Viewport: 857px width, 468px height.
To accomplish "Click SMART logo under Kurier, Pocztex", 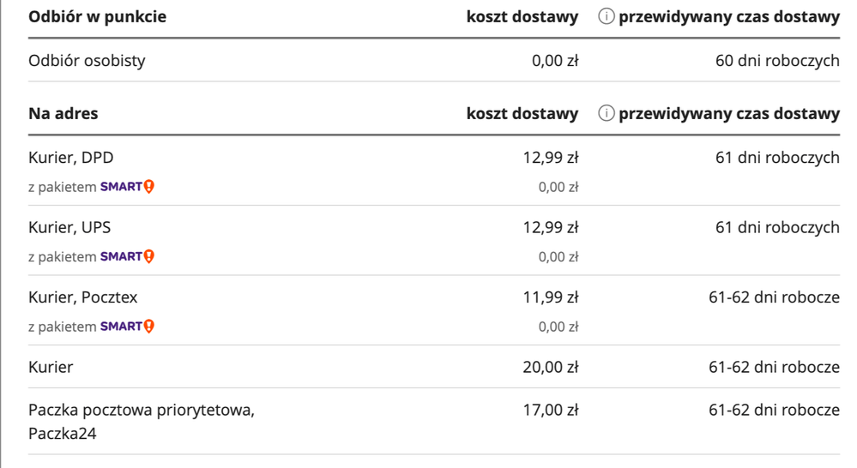I will pyautogui.click(x=127, y=327).
